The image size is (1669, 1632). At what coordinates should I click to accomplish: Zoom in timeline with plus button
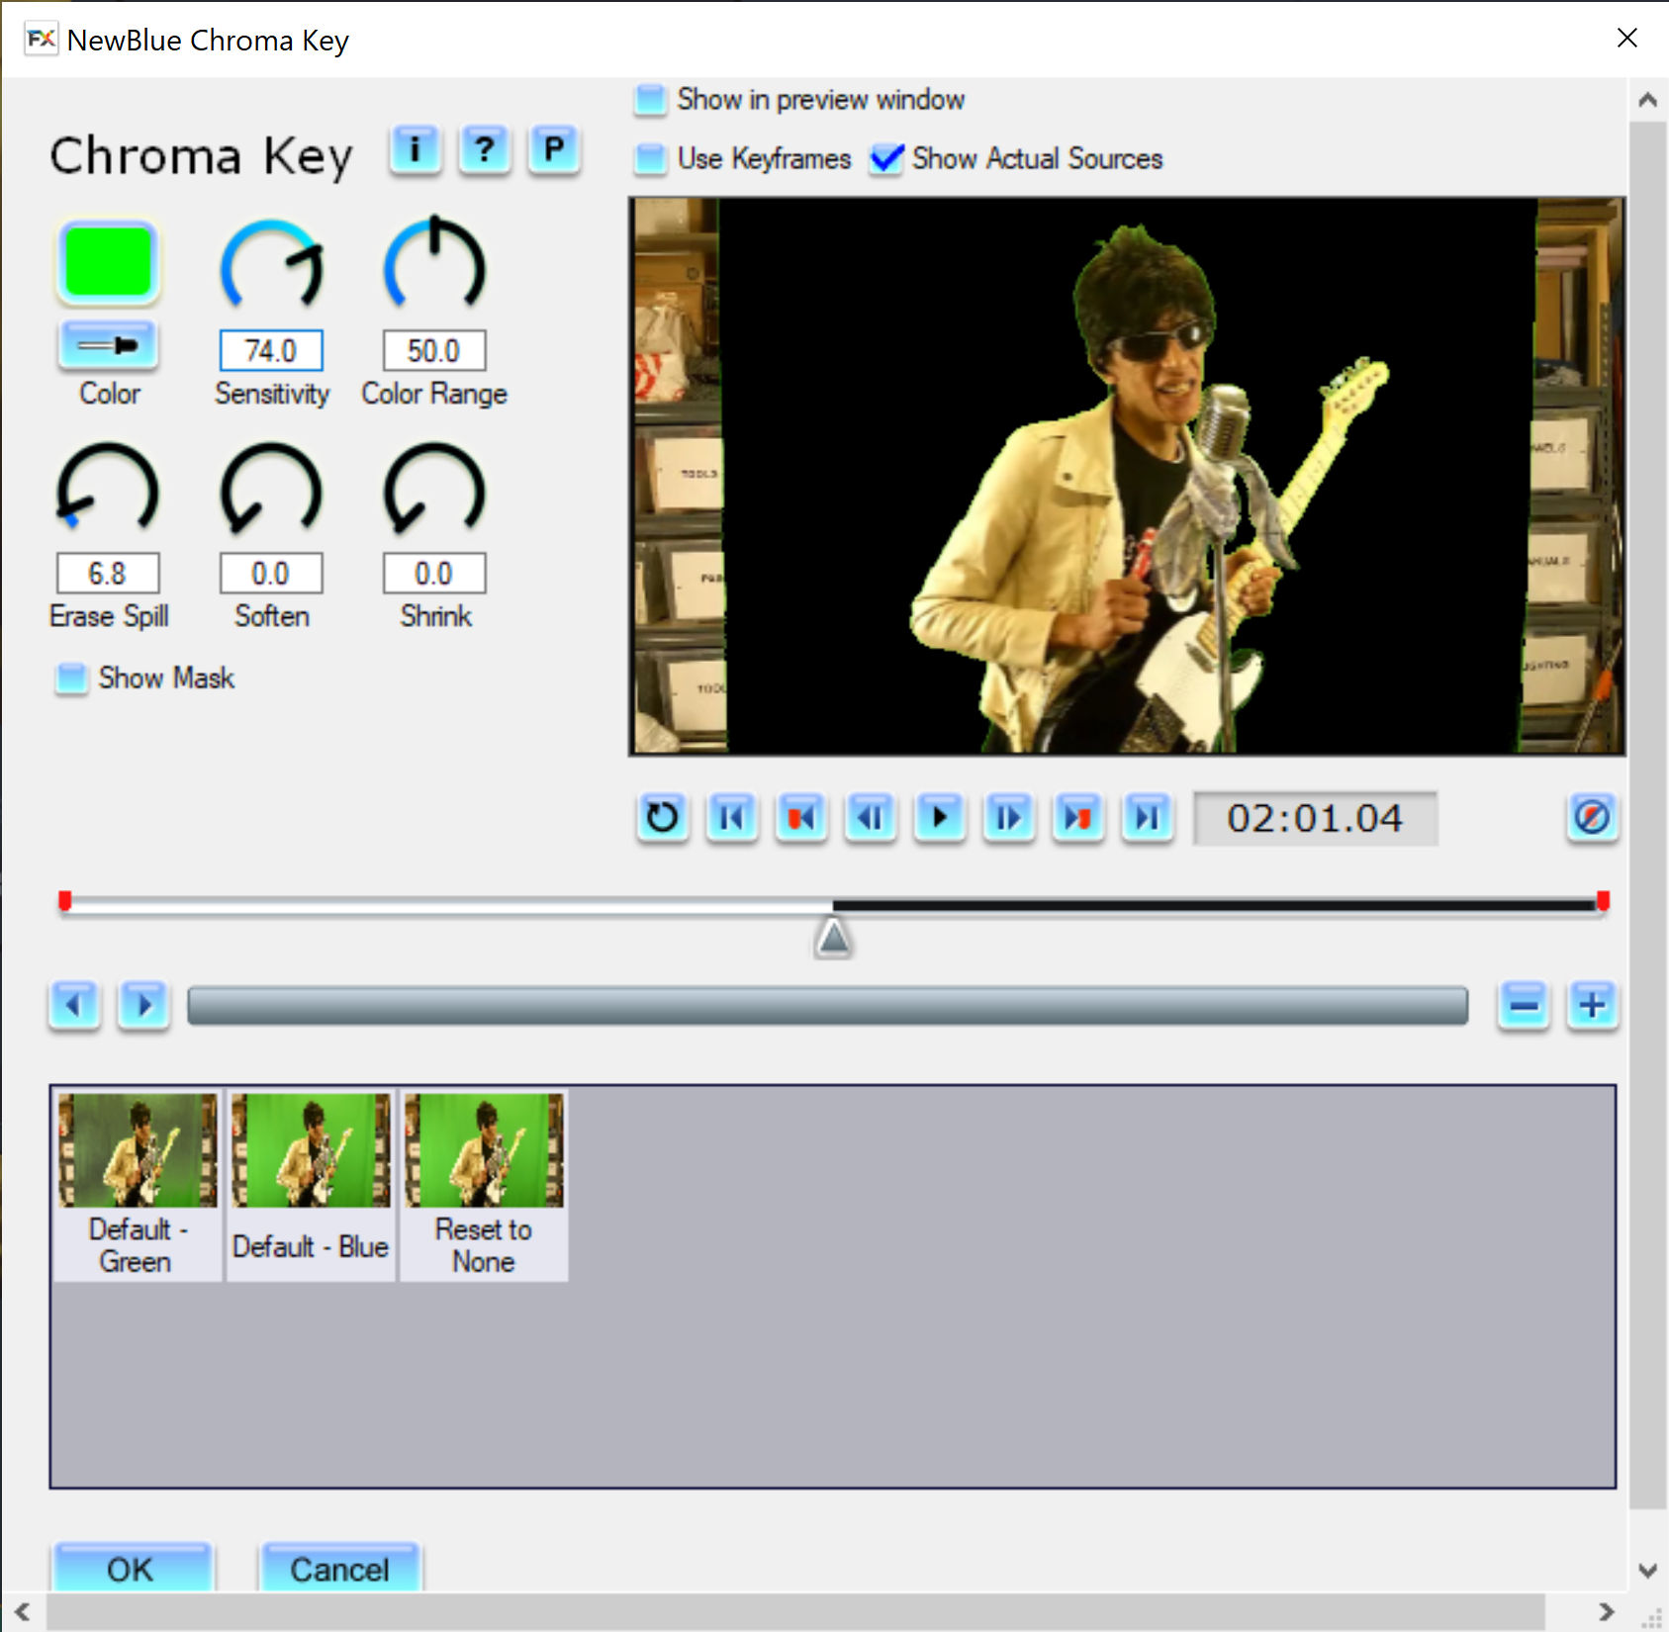1593,1006
